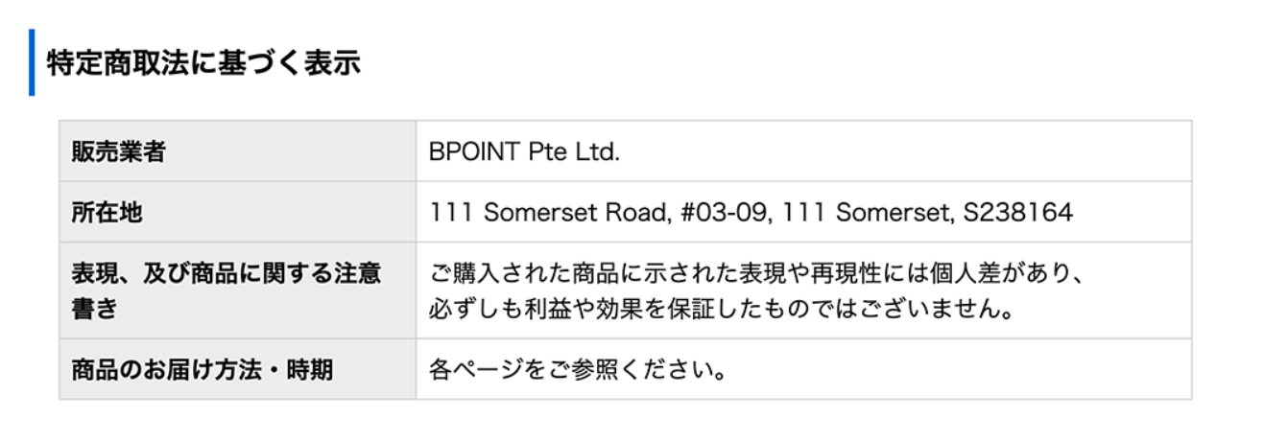This screenshot has height=441, width=1288.
Task: Click the 各ページをご参照ください text
Action: coord(578,369)
